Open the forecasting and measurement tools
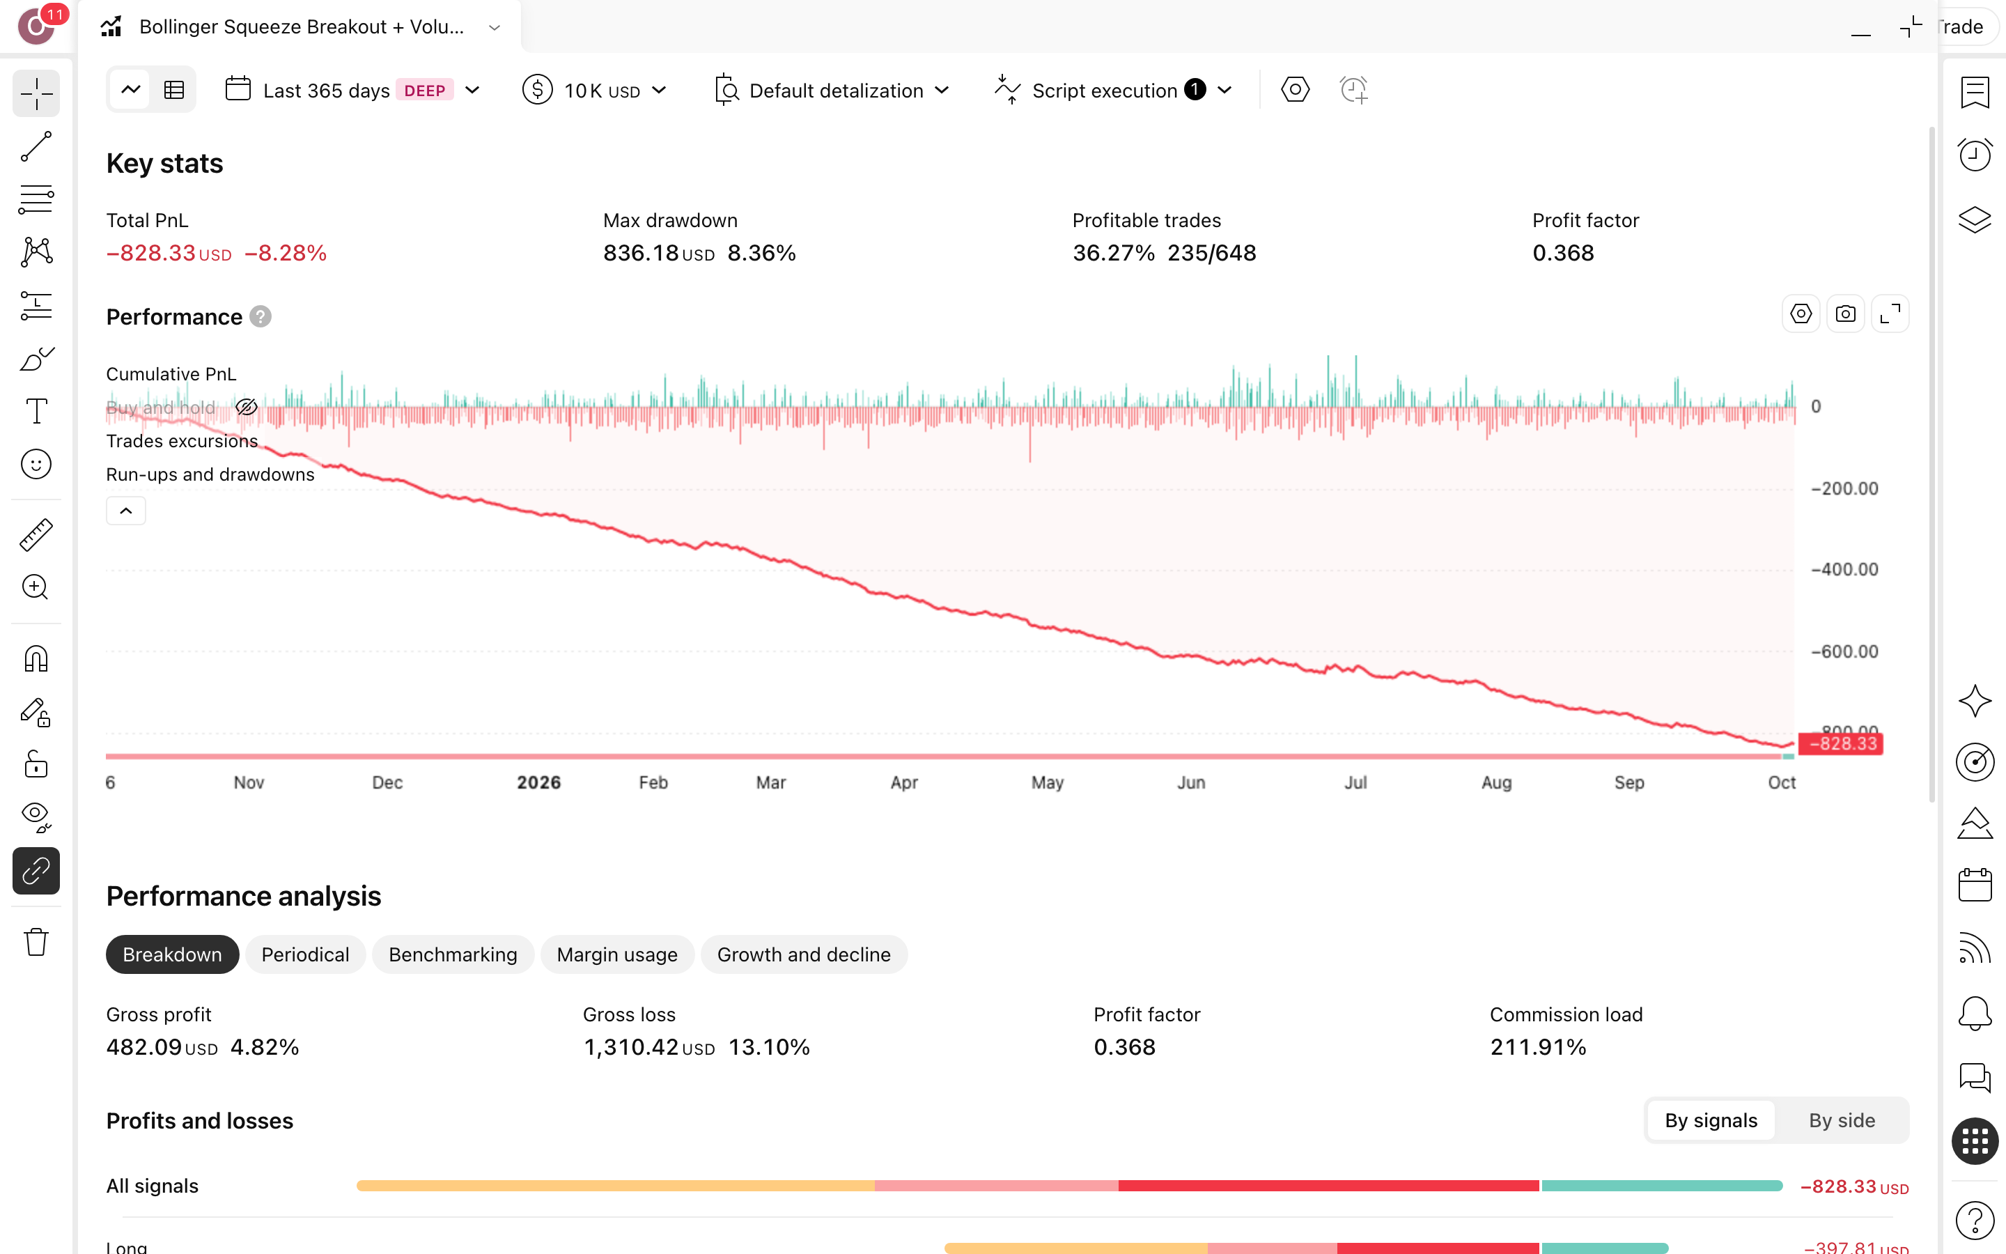2006x1254 pixels. tap(36, 305)
